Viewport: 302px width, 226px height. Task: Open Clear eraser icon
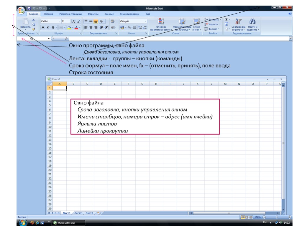226,29
